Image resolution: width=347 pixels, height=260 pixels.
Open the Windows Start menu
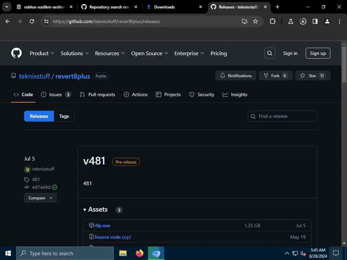point(8,253)
